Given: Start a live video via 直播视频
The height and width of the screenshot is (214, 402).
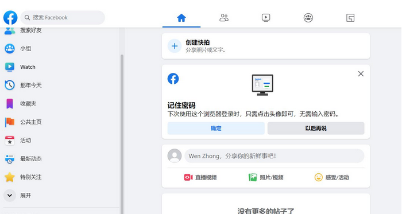Looking at the screenshot, I should coord(206,177).
